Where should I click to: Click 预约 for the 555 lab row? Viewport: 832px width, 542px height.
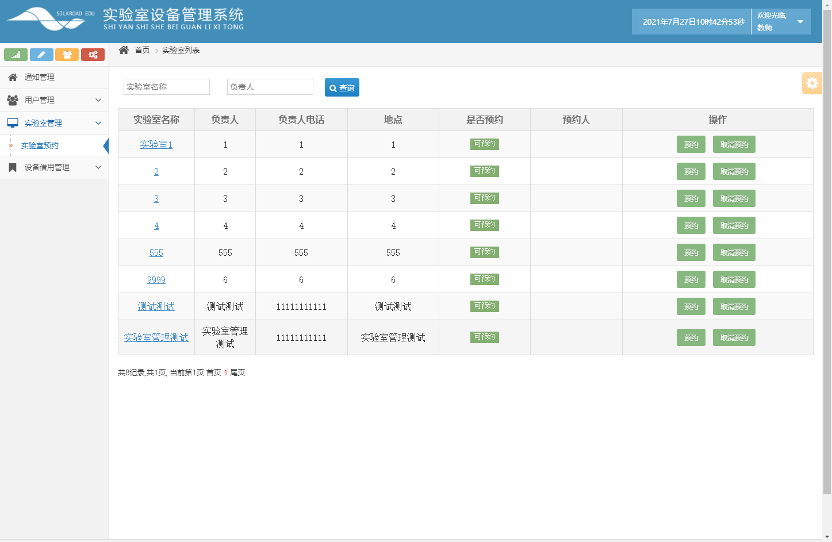click(691, 252)
